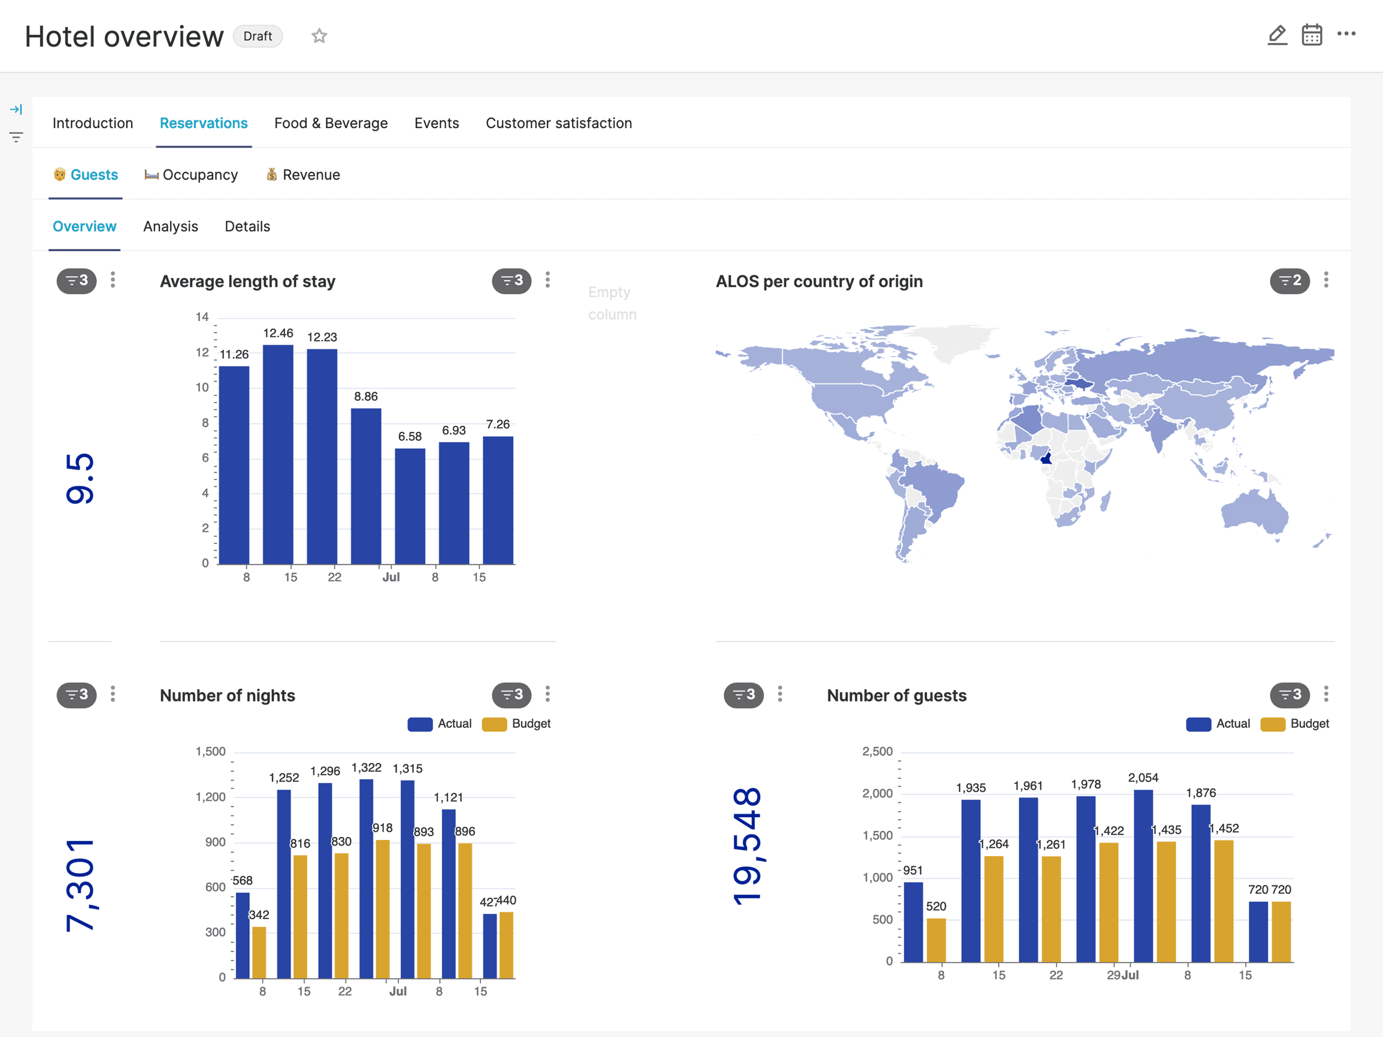The width and height of the screenshot is (1383, 1037).
Task: Click filter badge on Average length of stay
Action: click(x=511, y=281)
